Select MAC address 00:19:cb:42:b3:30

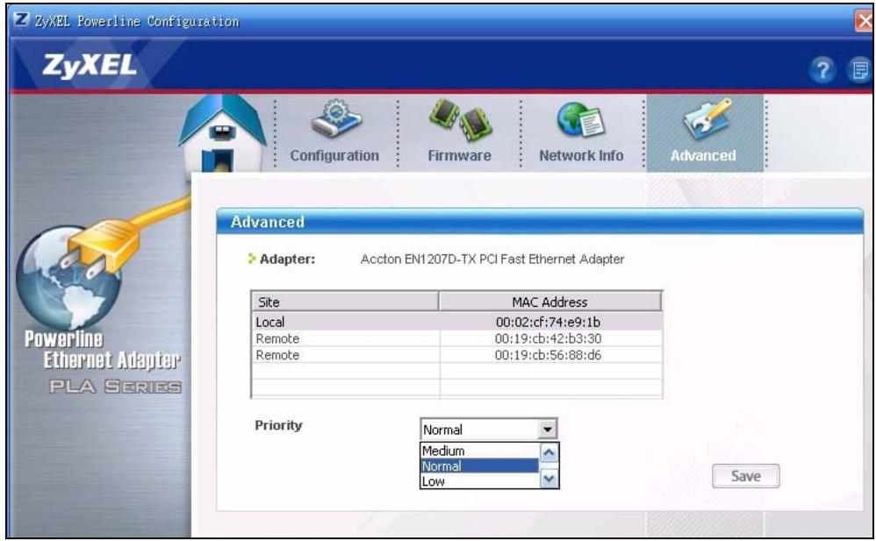pyautogui.click(x=548, y=339)
